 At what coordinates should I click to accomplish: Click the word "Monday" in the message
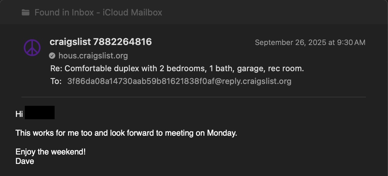click(221, 133)
